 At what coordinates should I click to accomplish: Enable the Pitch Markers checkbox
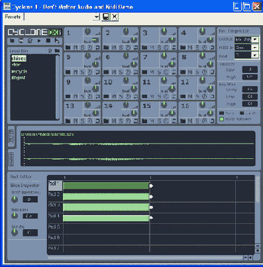pyautogui.click(x=221, y=119)
